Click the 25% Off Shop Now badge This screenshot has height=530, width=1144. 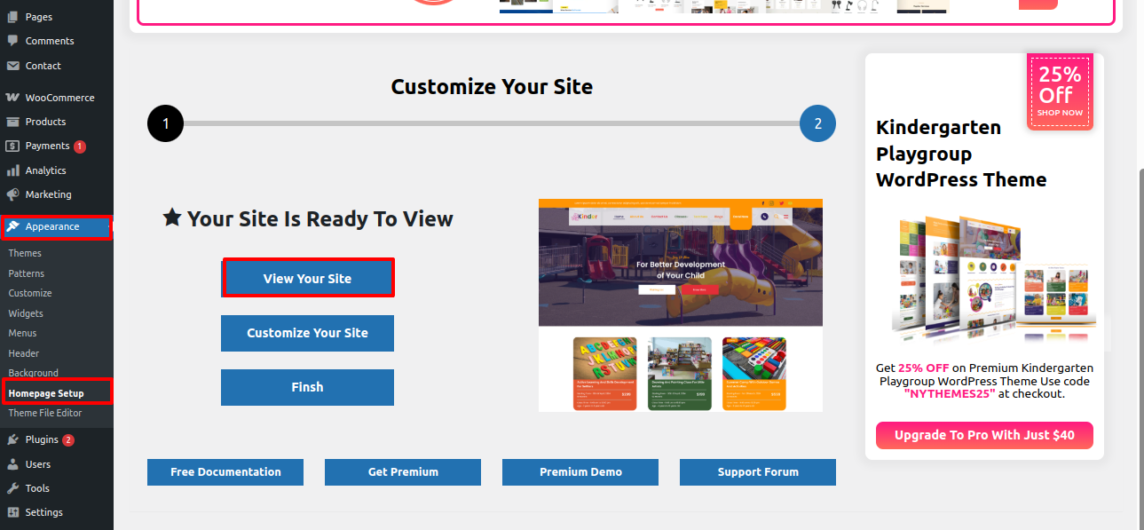click(1060, 91)
